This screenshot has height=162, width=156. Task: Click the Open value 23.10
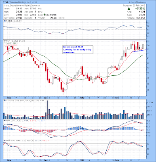pyautogui.click(x=19, y=9)
